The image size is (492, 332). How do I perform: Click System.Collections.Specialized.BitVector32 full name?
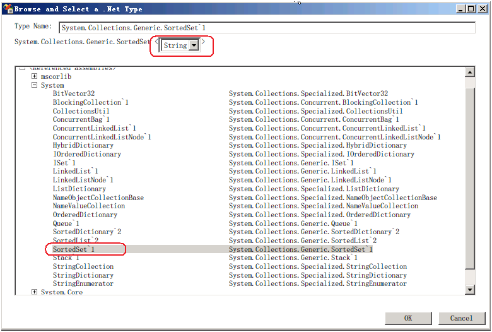(x=308, y=93)
